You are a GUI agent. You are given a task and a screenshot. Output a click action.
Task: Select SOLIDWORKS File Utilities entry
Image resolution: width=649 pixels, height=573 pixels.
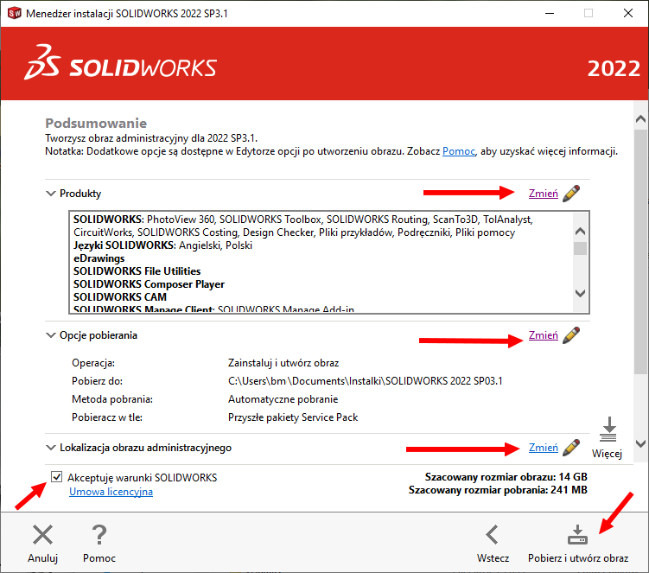pyautogui.click(x=137, y=271)
